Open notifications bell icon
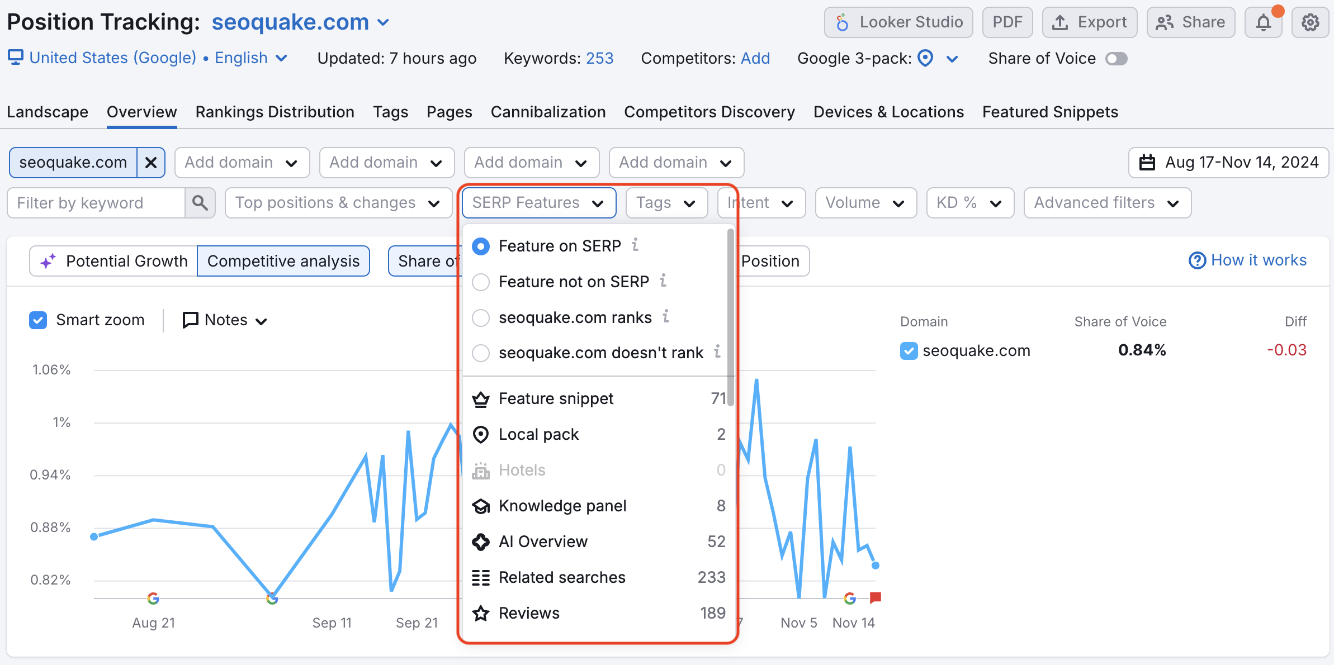Image resolution: width=1334 pixels, height=665 pixels. coord(1264,22)
